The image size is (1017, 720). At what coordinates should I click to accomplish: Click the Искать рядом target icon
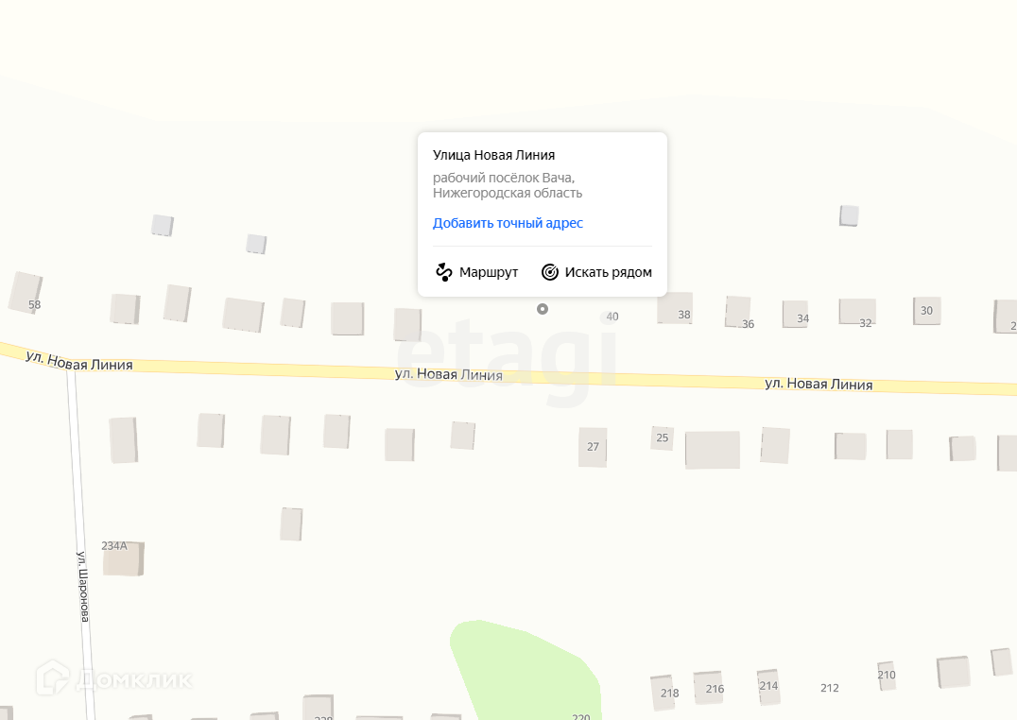(x=550, y=272)
